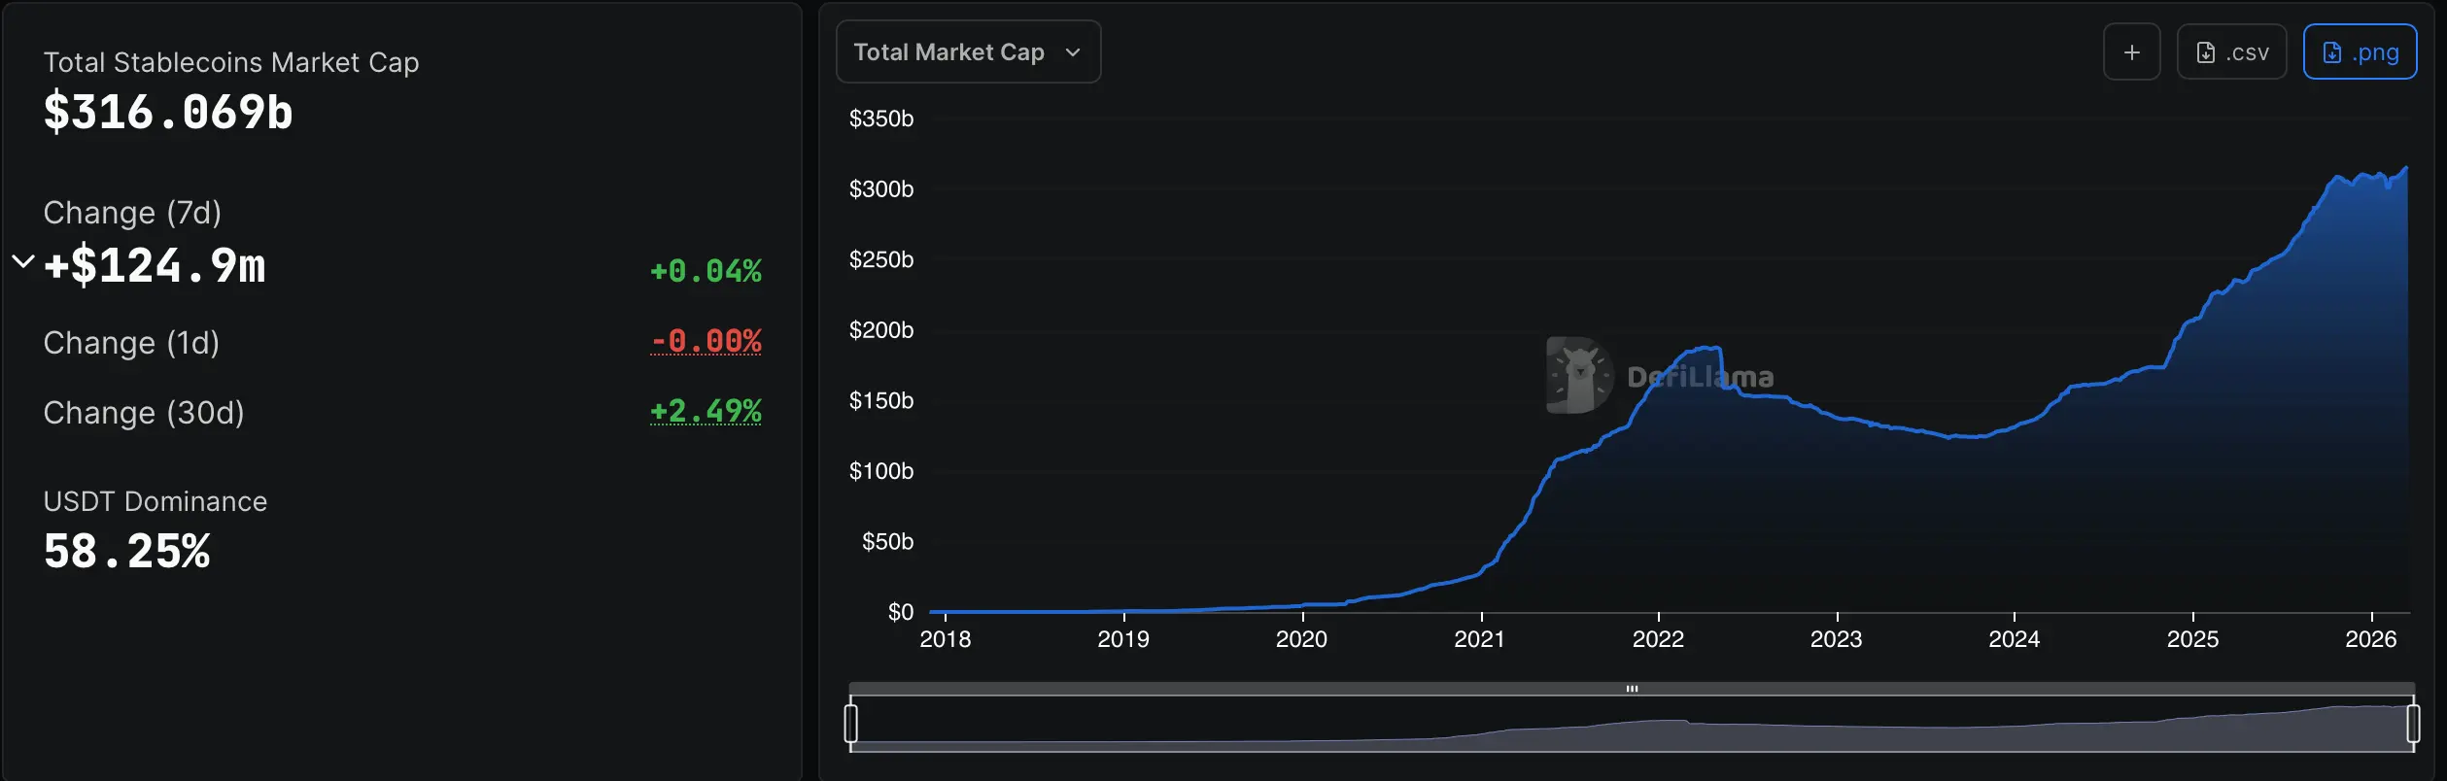Select the 2022 axis label
The image size is (2447, 781).
coord(1660,639)
